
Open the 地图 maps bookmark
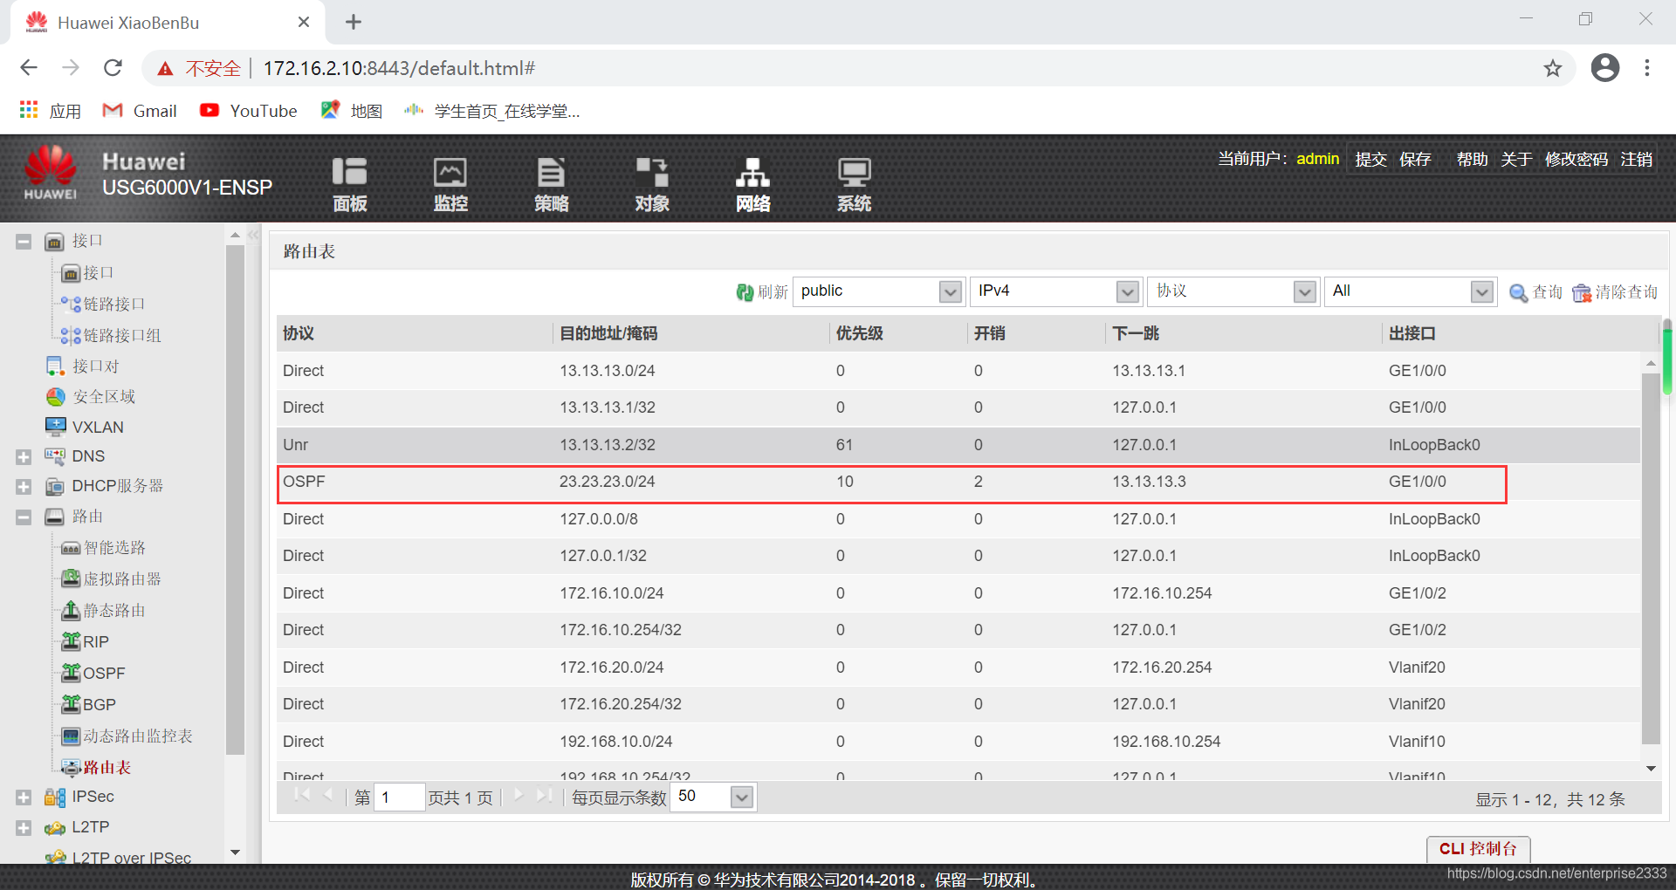pyautogui.click(x=352, y=111)
